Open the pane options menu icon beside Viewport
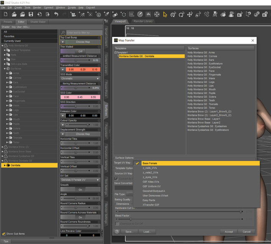Image resolution: width=271 pixels, height=244 pixels. point(106,21)
